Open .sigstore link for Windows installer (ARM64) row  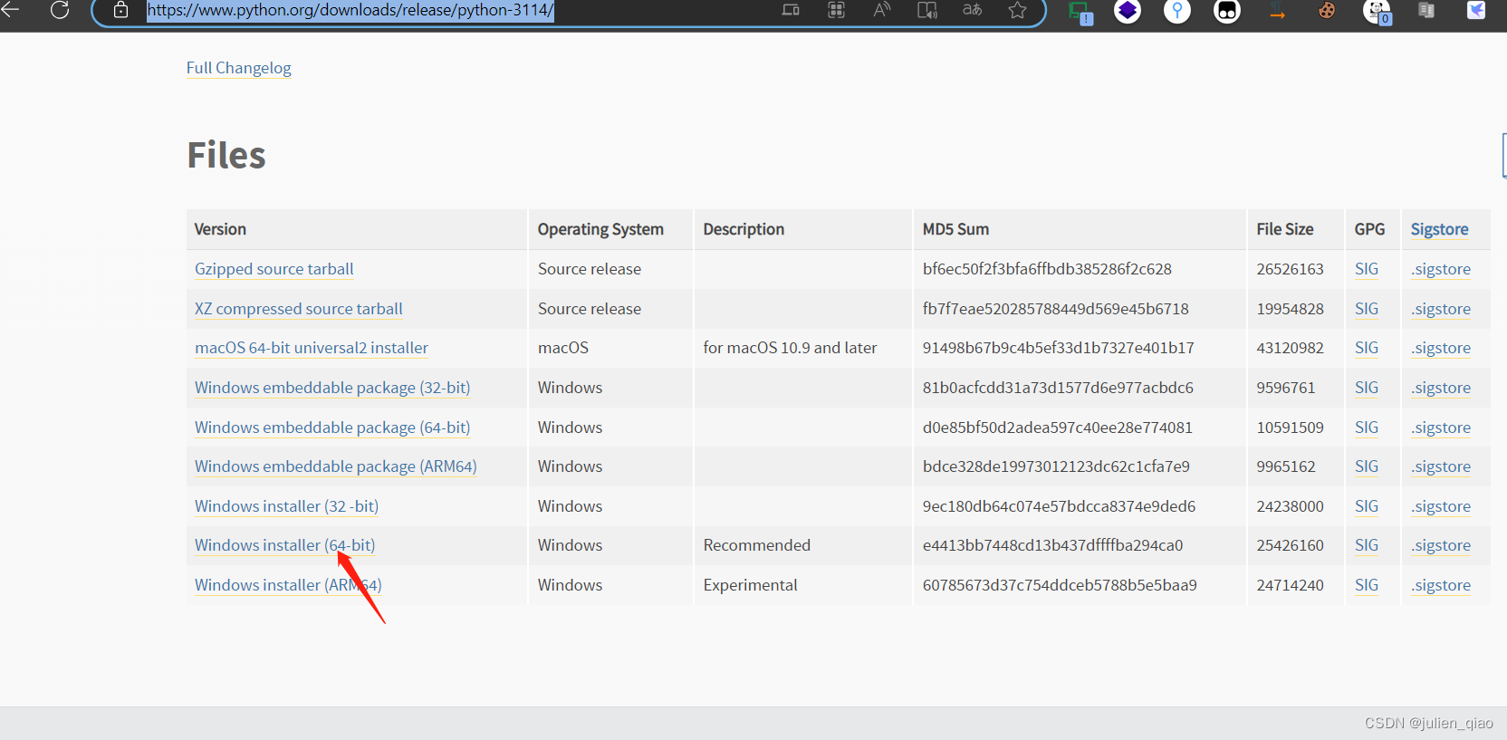coord(1441,585)
